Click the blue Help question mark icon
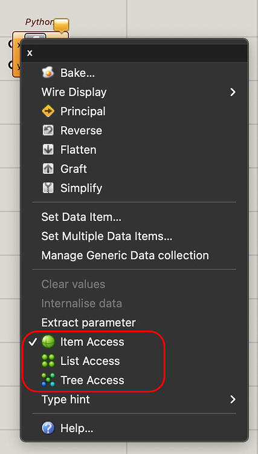This screenshot has height=454, width=258. click(48, 428)
